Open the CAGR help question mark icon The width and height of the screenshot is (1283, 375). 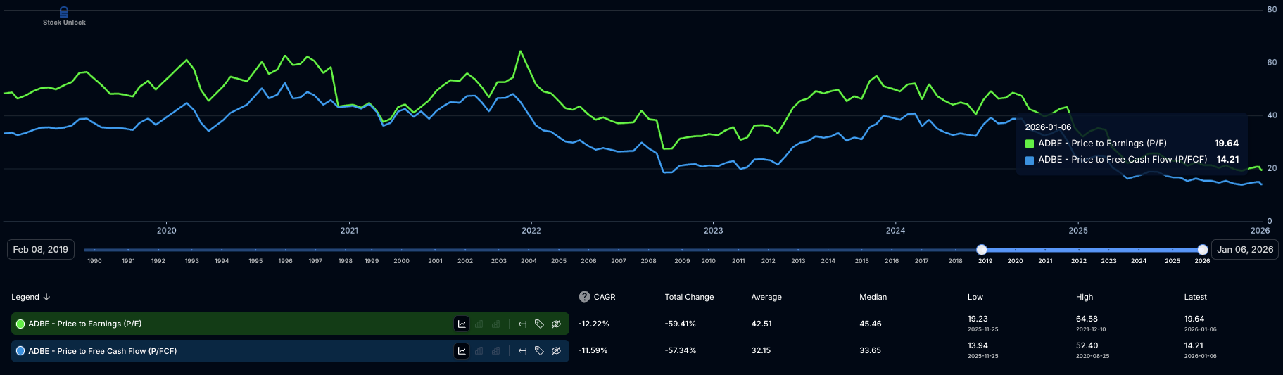[584, 297]
